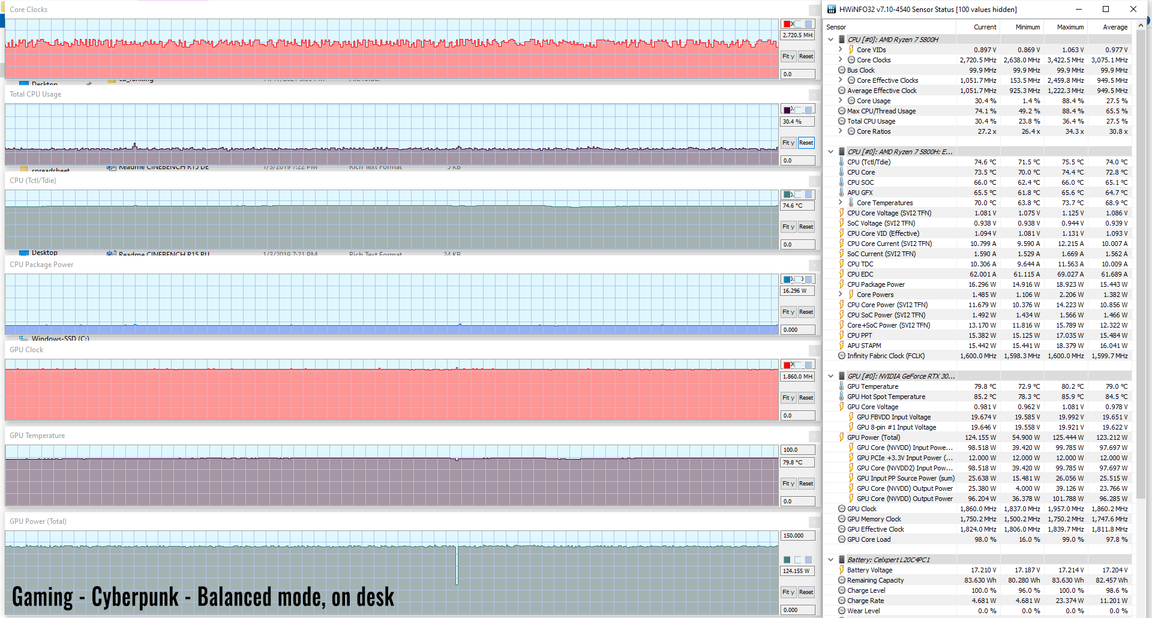Click the 100.0 maximum value field of GPU Temperature graph
The width and height of the screenshot is (1152, 618).
pos(797,450)
